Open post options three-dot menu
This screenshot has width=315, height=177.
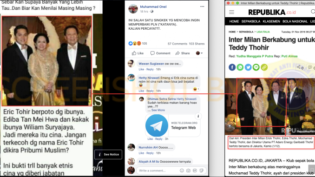202,7
